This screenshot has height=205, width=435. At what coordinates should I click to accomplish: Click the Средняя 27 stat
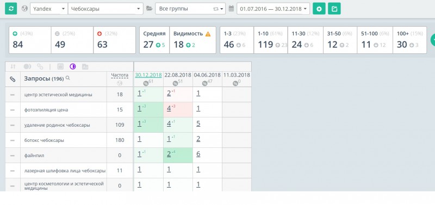click(154, 40)
